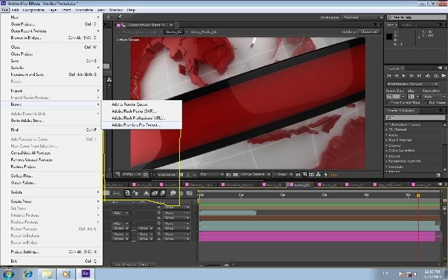Expand 3D Channel effects category
Screen dimensions: 448x280
[x=387, y=129]
